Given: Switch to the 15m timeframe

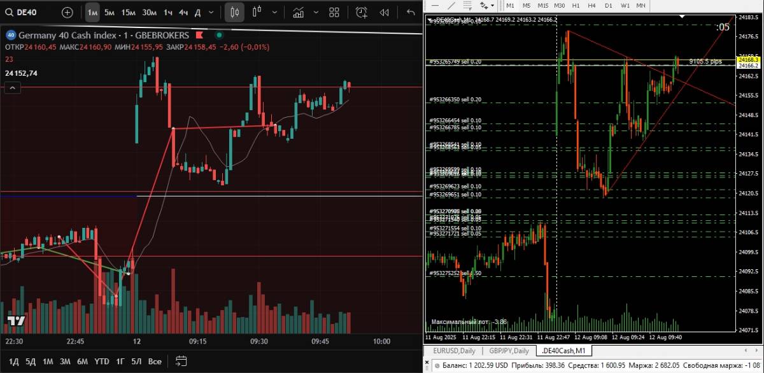Looking at the screenshot, I should (x=129, y=12).
